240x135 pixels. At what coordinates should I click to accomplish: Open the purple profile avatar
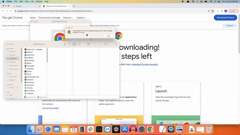(x=226, y=11)
